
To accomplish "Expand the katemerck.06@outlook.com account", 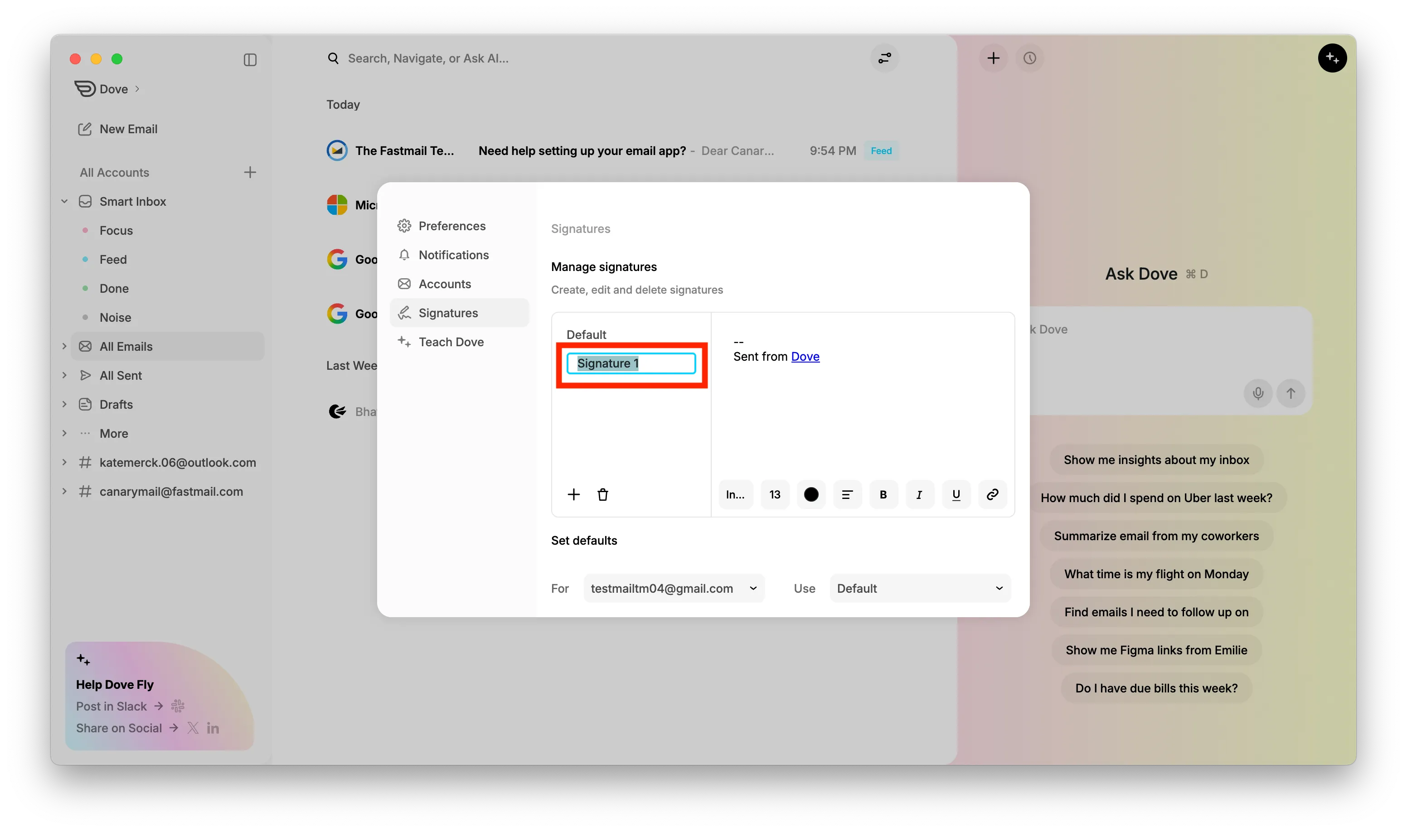I will tap(64, 463).
